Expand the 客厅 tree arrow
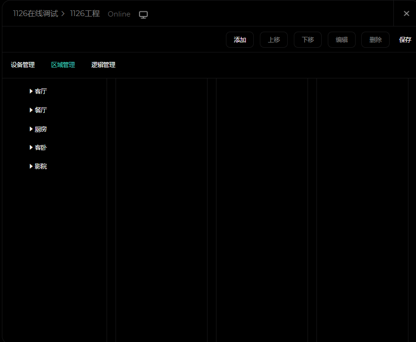Image resolution: width=416 pixels, height=342 pixels. point(31,91)
